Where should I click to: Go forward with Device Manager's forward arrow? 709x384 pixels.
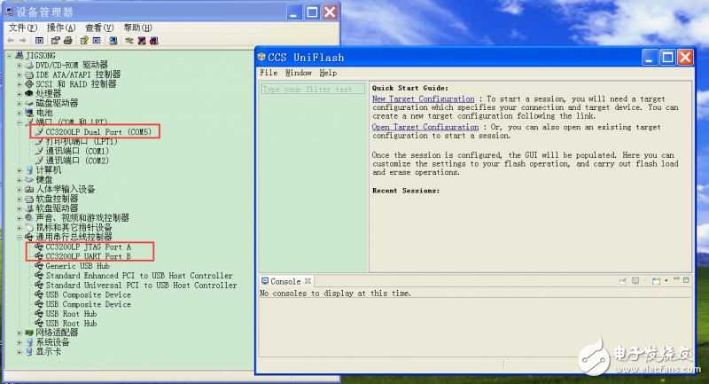tap(23, 40)
